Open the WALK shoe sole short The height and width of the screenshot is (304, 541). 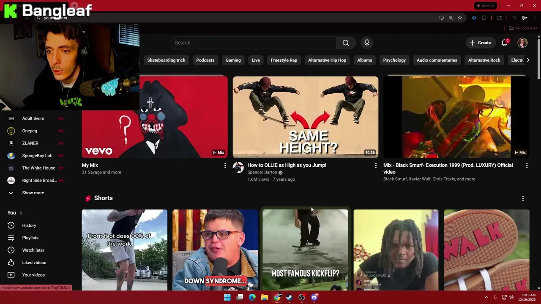486,250
